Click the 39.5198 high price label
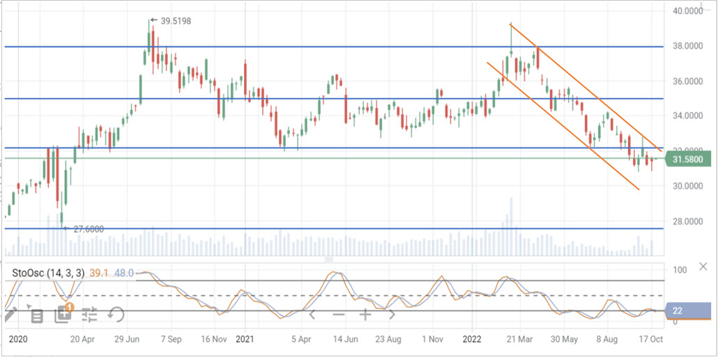This screenshot has width=718, height=357. 175,21
